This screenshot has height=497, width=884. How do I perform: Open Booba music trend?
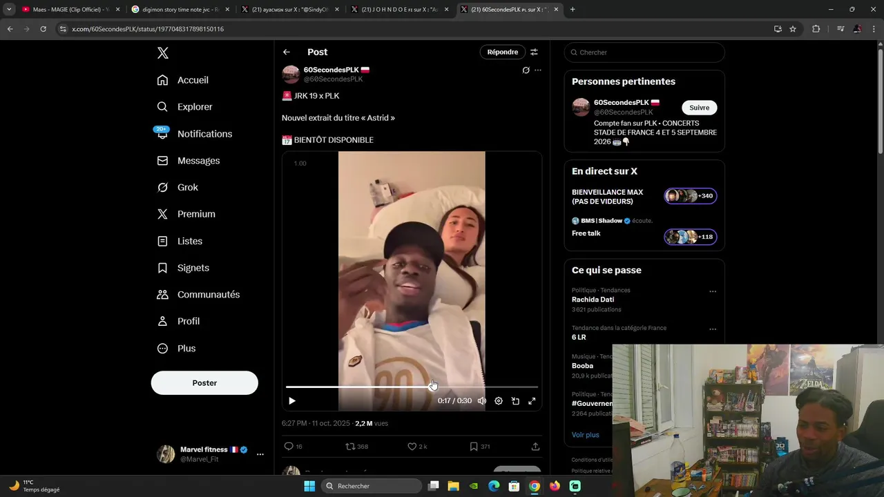[x=582, y=366]
